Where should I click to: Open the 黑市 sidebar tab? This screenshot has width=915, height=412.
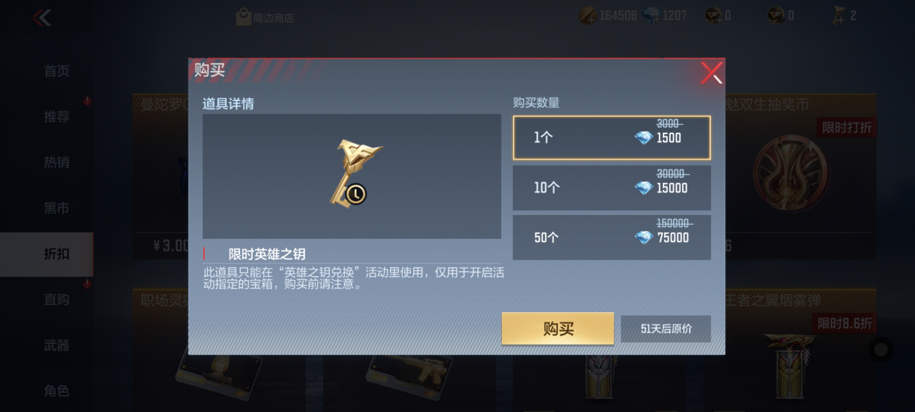pyautogui.click(x=56, y=208)
